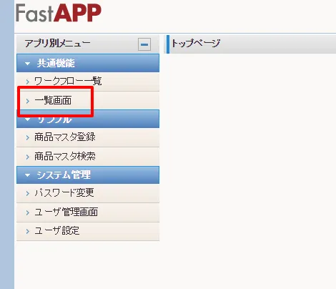Open ユーザ設定 menu item

click(x=88, y=231)
